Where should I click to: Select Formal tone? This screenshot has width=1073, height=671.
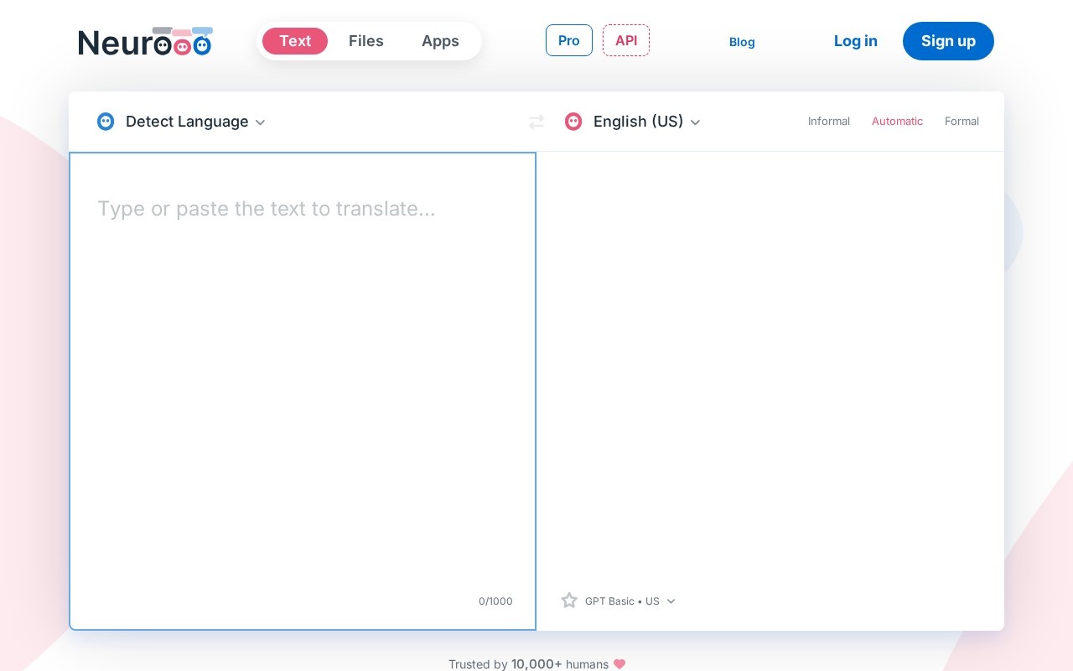click(x=962, y=122)
